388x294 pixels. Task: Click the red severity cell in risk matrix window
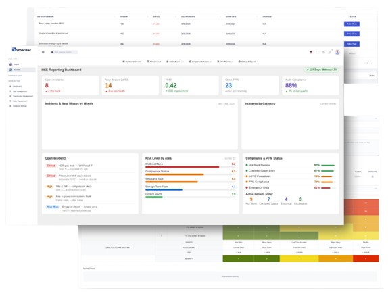pyautogui.click(x=366, y=258)
